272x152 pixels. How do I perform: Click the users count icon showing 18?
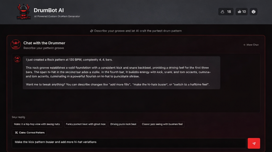click(223, 12)
